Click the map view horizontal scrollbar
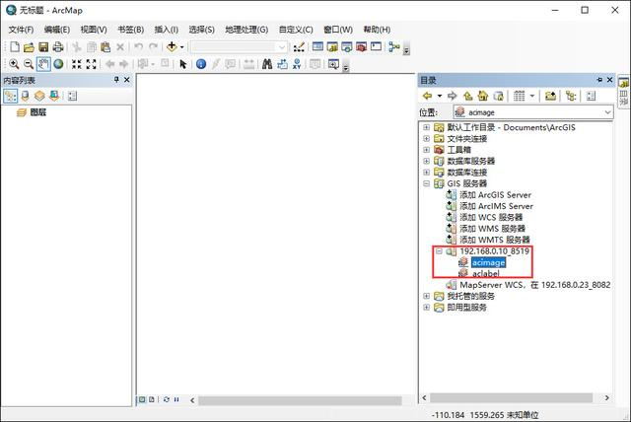The width and height of the screenshot is (631, 422). (x=300, y=400)
